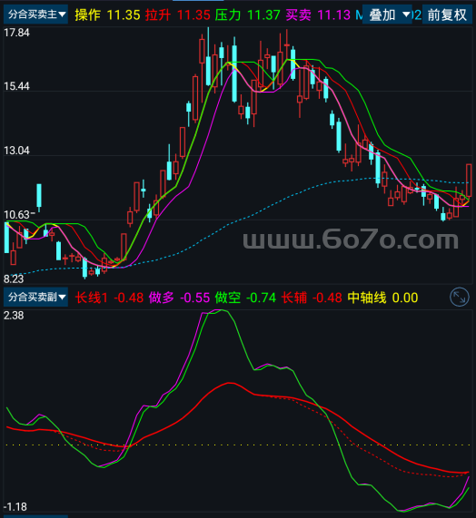This screenshot has width=476, height=518.
Task: Click the 13.04 price axis label
Action: point(16,151)
